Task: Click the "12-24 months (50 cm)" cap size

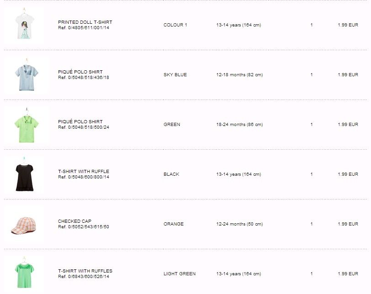Action: [239, 224]
